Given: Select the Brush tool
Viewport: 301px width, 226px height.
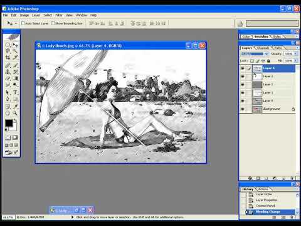Looking at the screenshot, I should tap(15, 65).
